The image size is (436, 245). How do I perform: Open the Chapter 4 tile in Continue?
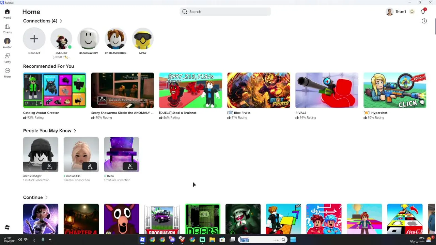[x=81, y=219]
